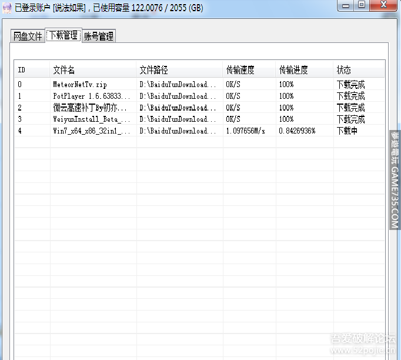Sort by the 文件名 column header

pos(93,69)
